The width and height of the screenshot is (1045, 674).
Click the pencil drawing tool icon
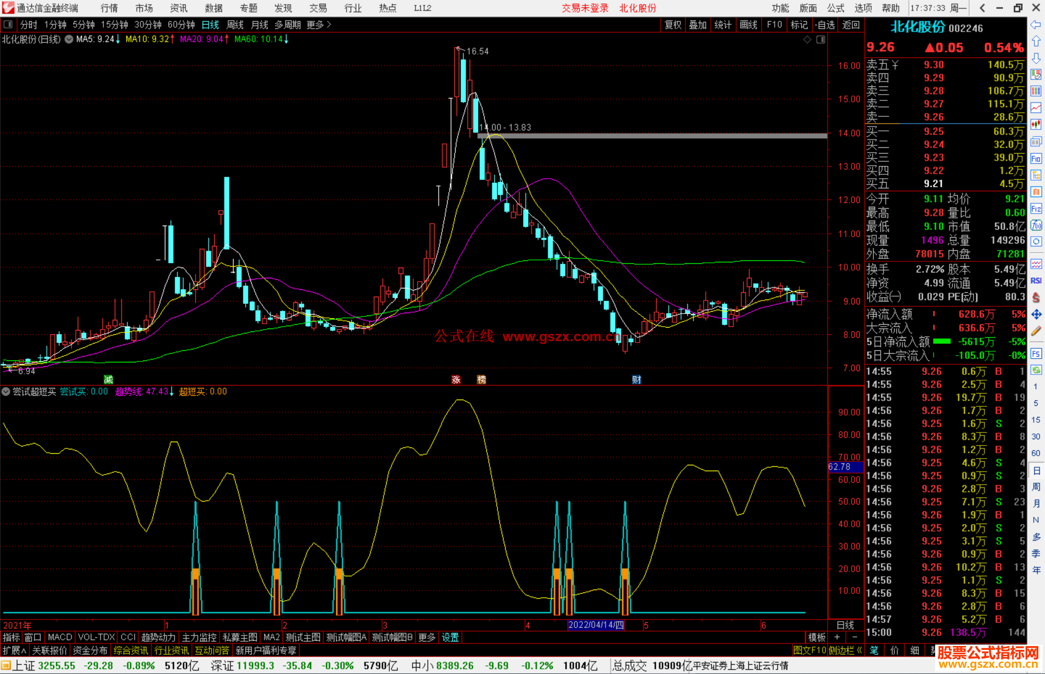click(x=1036, y=331)
